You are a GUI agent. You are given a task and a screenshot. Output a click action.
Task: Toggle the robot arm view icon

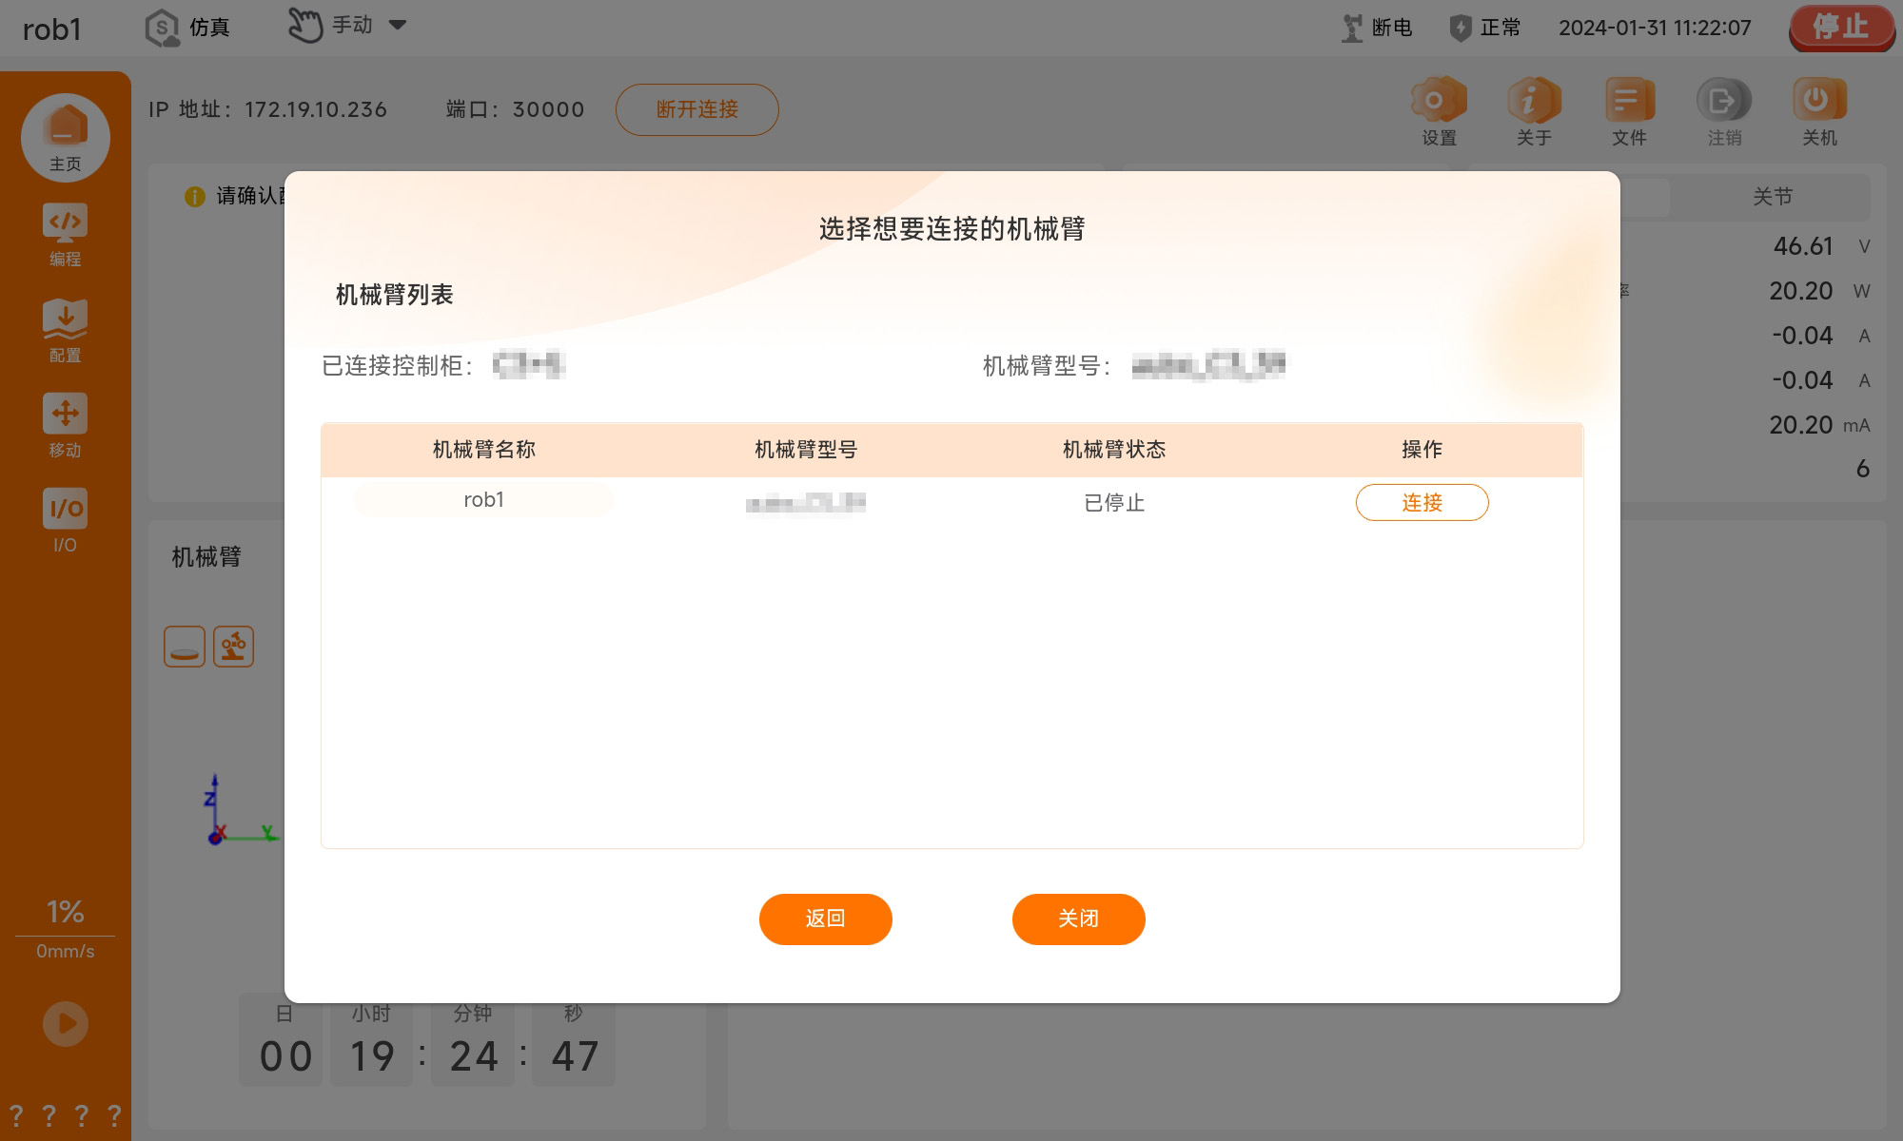pyautogui.click(x=233, y=647)
